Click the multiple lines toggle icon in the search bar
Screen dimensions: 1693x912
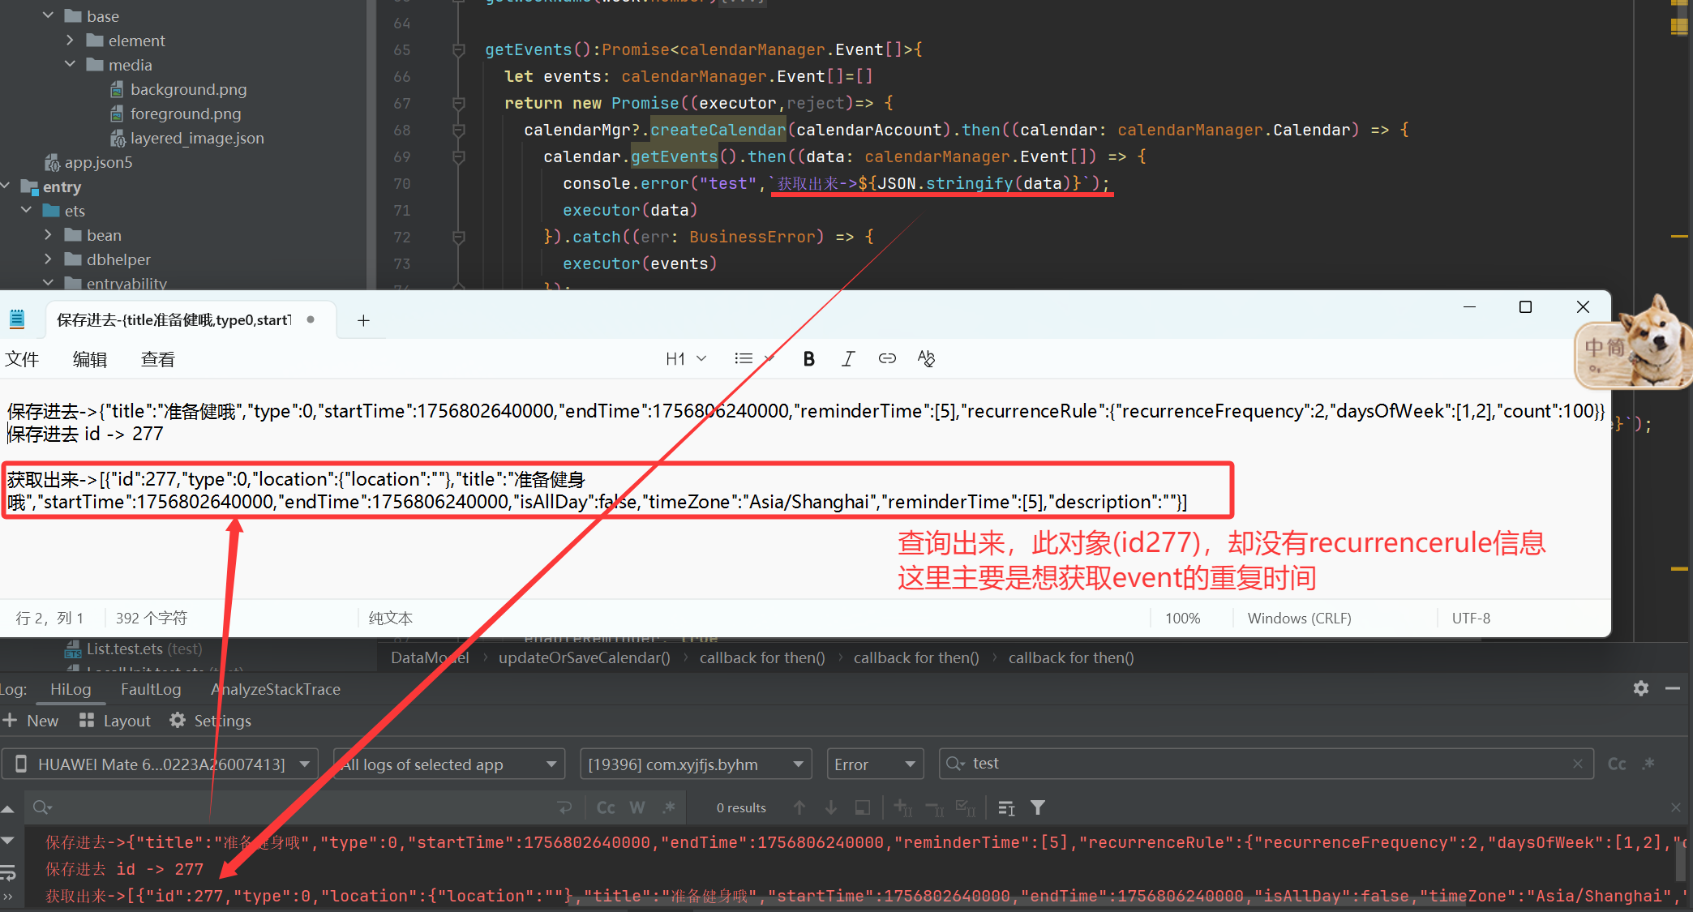[1006, 807]
